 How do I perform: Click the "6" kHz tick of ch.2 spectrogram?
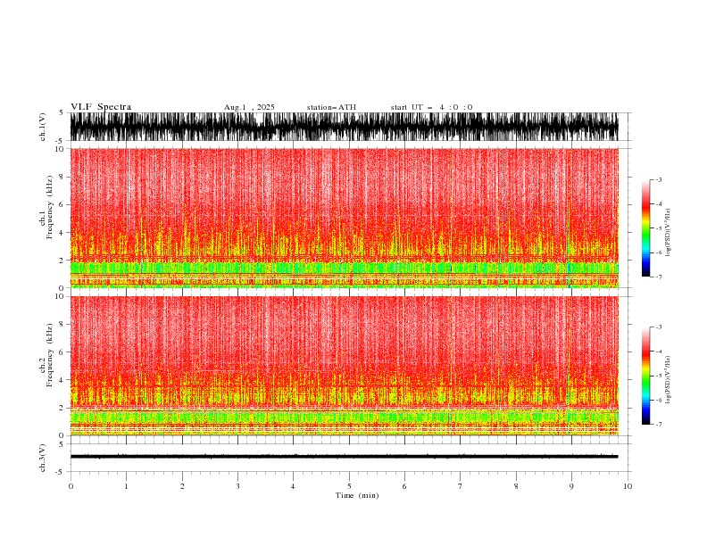62,352
